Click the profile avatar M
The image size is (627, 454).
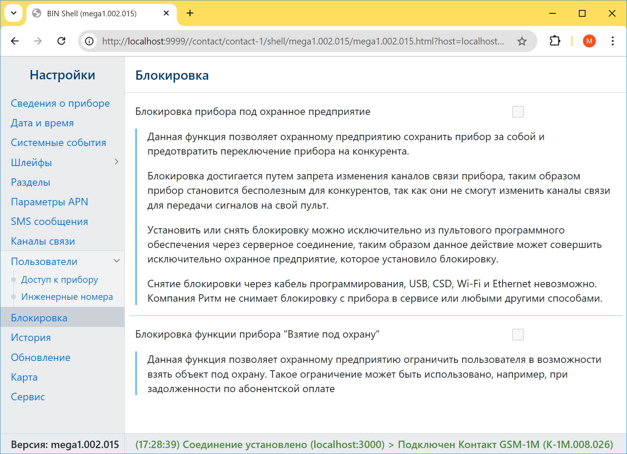click(x=589, y=41)
